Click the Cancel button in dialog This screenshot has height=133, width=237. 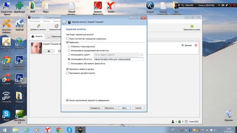[x=138, y=108]
